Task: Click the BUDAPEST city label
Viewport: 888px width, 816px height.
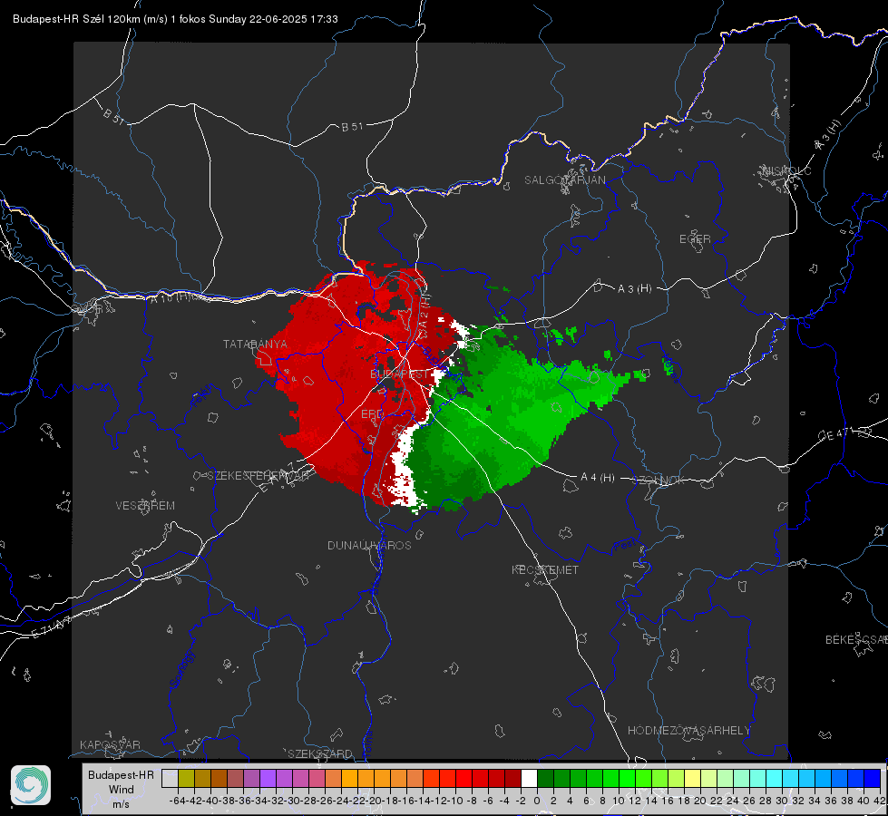Action: point(399,374)
